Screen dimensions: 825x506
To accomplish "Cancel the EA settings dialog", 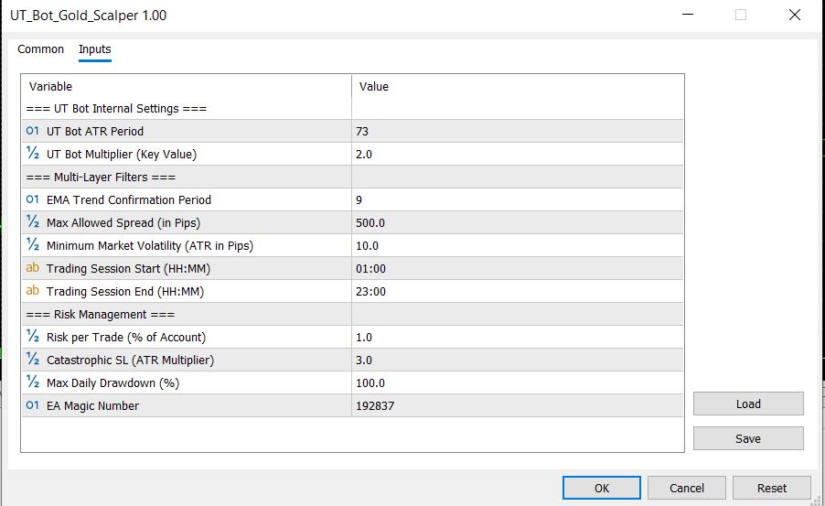I will pyautogui.click(x=687, y=488).
